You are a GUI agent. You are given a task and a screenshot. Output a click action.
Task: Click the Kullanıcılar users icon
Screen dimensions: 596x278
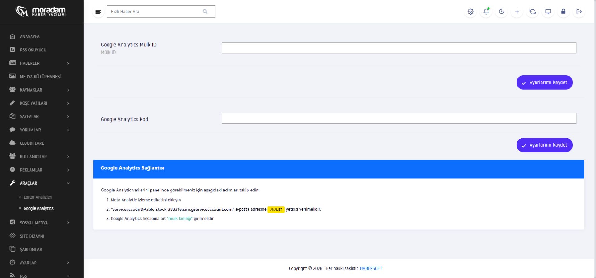(12, 156)
